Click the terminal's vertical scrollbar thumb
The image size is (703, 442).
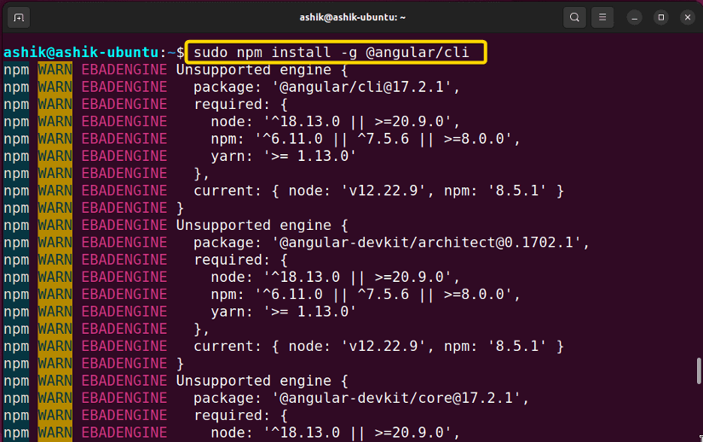coord(699,370)
